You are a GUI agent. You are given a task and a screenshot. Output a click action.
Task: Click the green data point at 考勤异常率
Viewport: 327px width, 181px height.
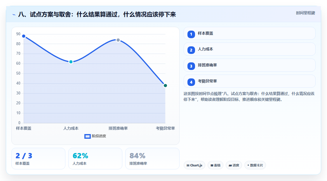click(x=165, y=86)
